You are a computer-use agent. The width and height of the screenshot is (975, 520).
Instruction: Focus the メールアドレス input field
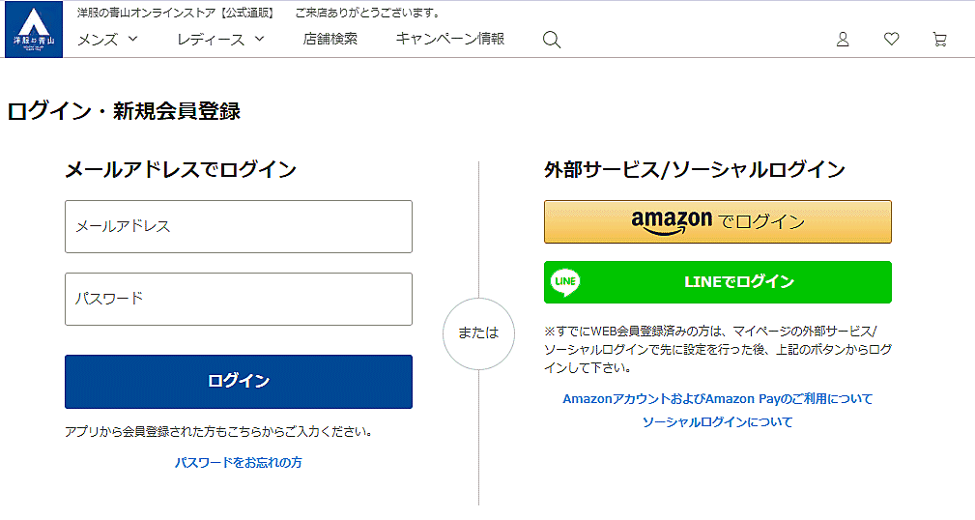(x=239, y=226)
